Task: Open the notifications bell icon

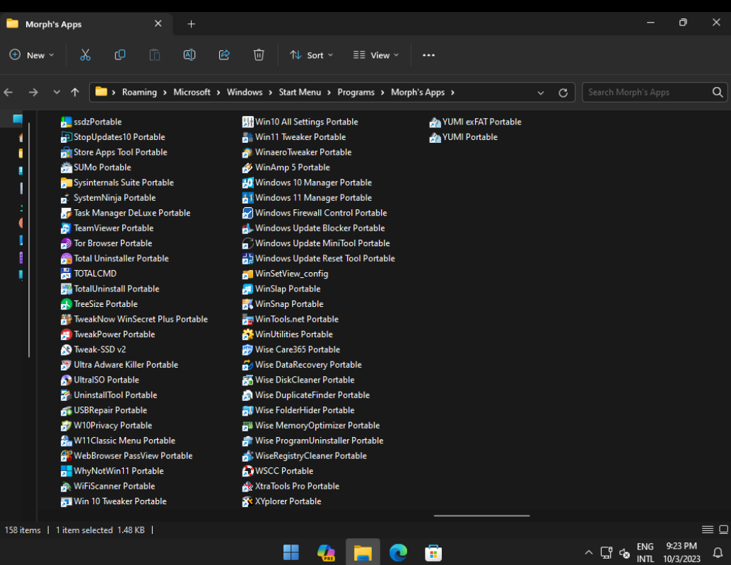Action: 718,553
